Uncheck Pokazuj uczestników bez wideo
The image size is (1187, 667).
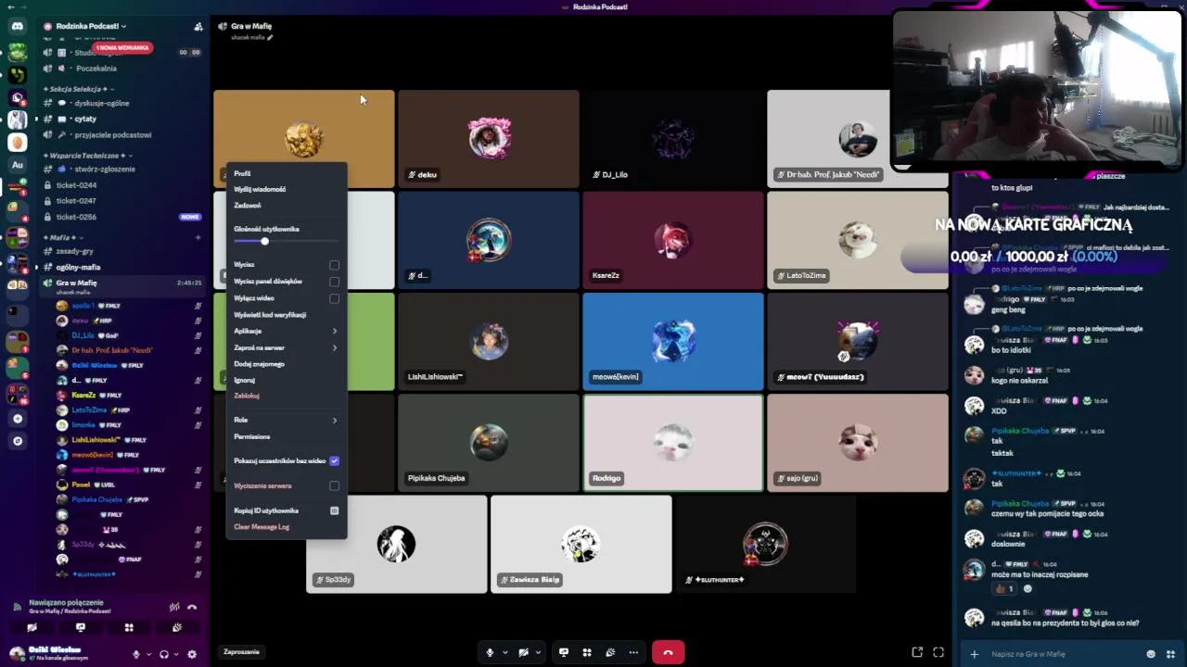coord(335,460)
